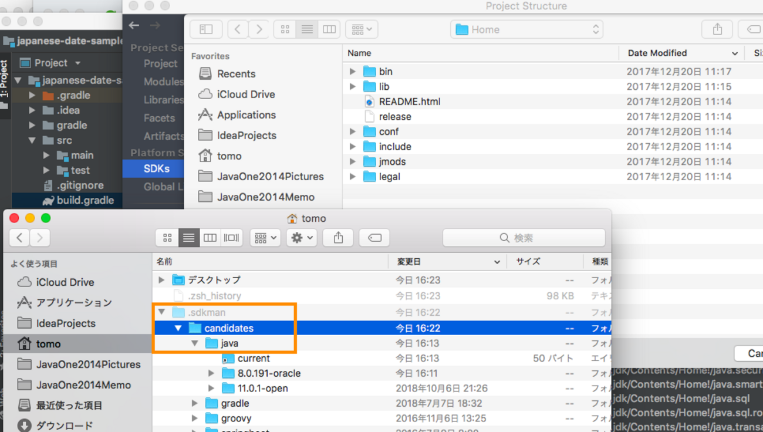
Task: Open 最近使った項目 in the Finder sidebar
Action: 60,406
